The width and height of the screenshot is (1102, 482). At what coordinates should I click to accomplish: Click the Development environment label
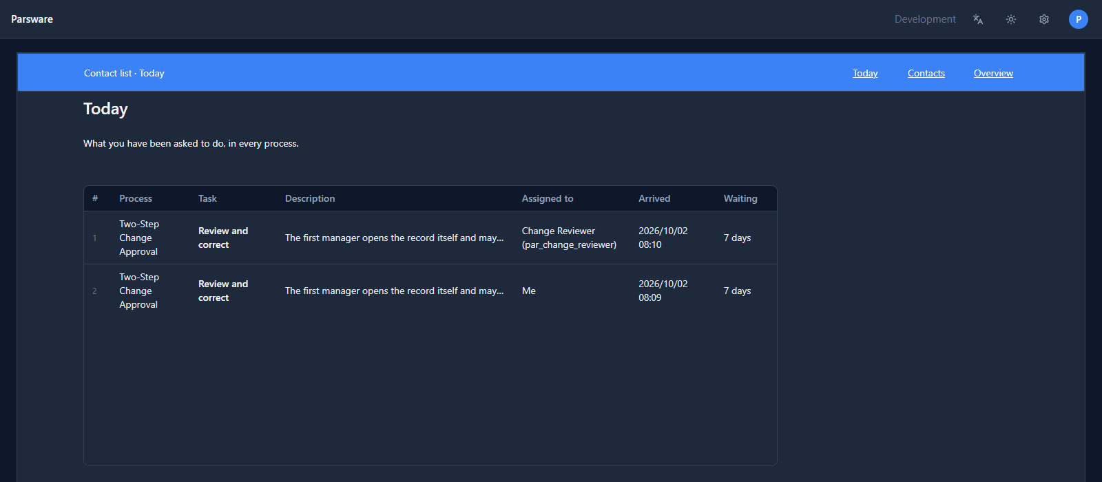pos(925,19)
